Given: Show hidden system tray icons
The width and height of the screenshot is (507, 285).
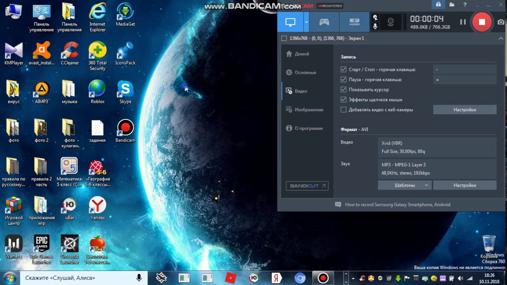Looking at the screenshot, I should [x=353, y=278].
